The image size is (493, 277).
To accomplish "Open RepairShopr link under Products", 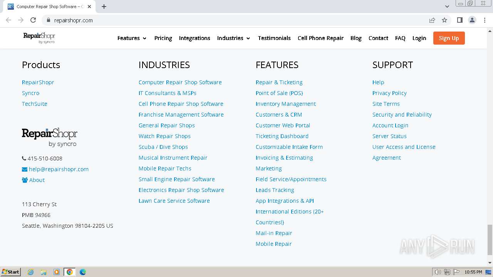I will (38, 82).
